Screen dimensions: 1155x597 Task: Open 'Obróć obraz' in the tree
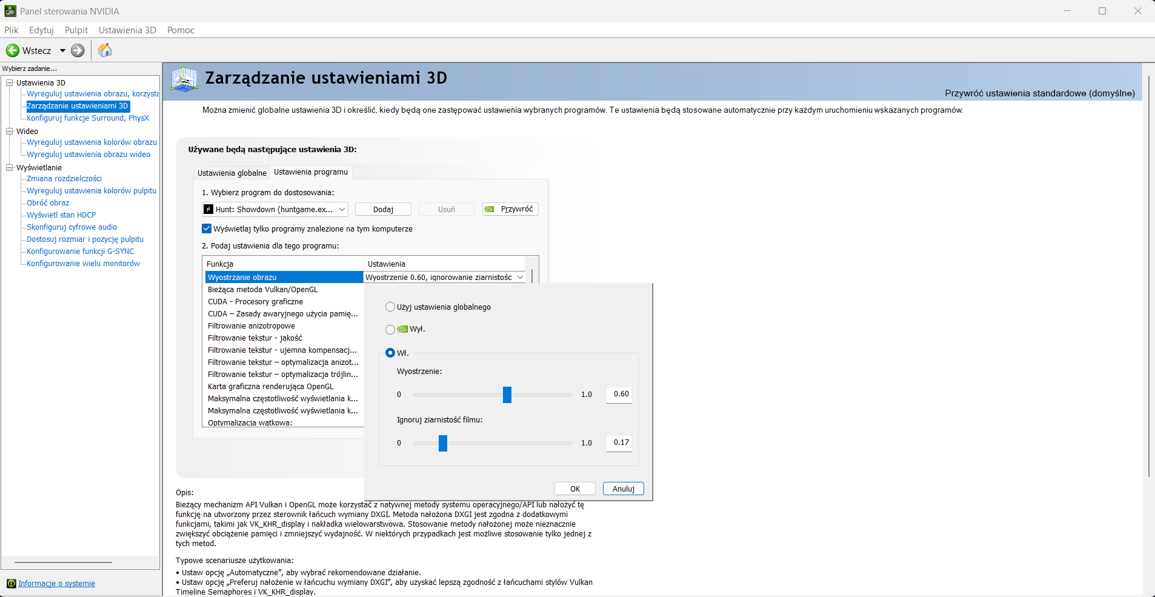point(48,203)
